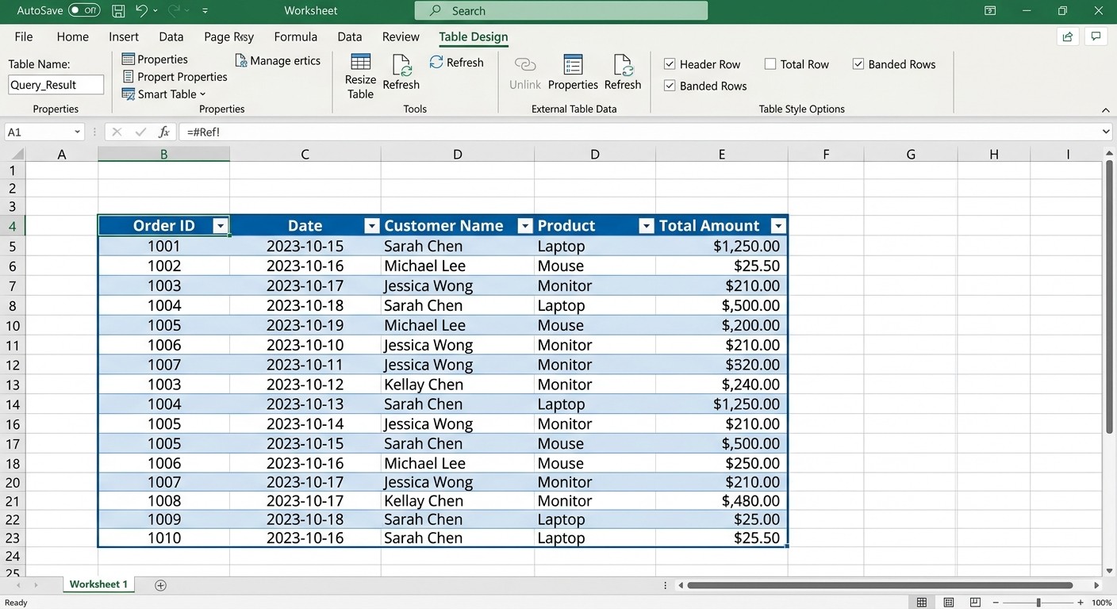Open the File tab
1117x609 pixels.
(24, 36)
